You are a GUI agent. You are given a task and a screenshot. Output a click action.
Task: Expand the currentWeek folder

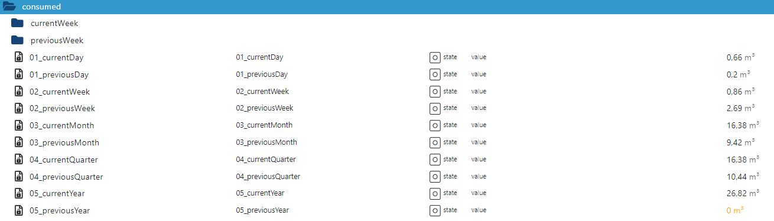(17, 23)
